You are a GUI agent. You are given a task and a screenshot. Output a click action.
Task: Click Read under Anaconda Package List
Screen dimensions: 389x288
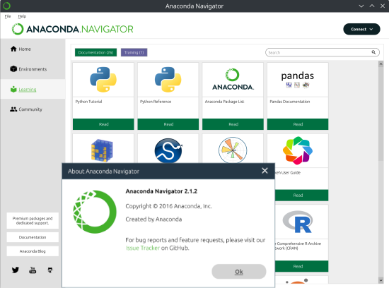(233, 124)
